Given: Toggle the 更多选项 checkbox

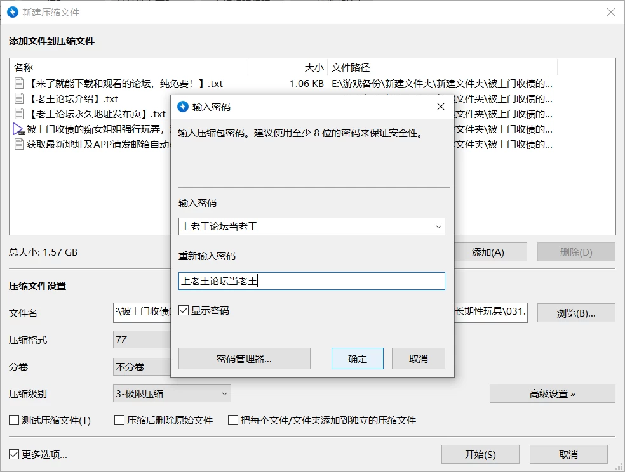Looking at the screenshot, I should 14,454.
